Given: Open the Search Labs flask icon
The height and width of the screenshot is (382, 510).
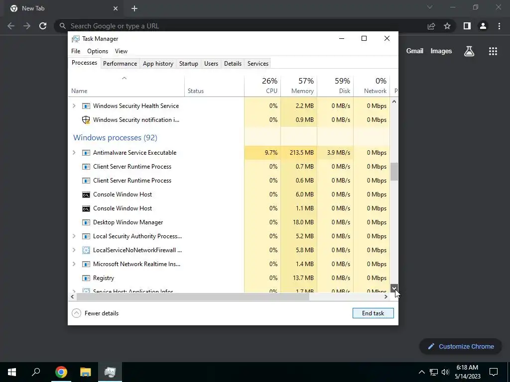Looking at the screenshot, I should pyautogui.click(x=469, y=51).
